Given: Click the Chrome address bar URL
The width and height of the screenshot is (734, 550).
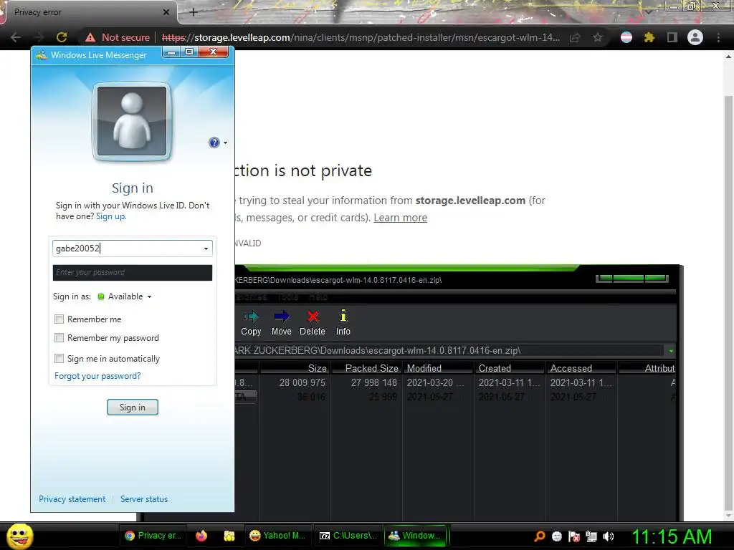Looking at the screenshot, I should pos(361,37).
